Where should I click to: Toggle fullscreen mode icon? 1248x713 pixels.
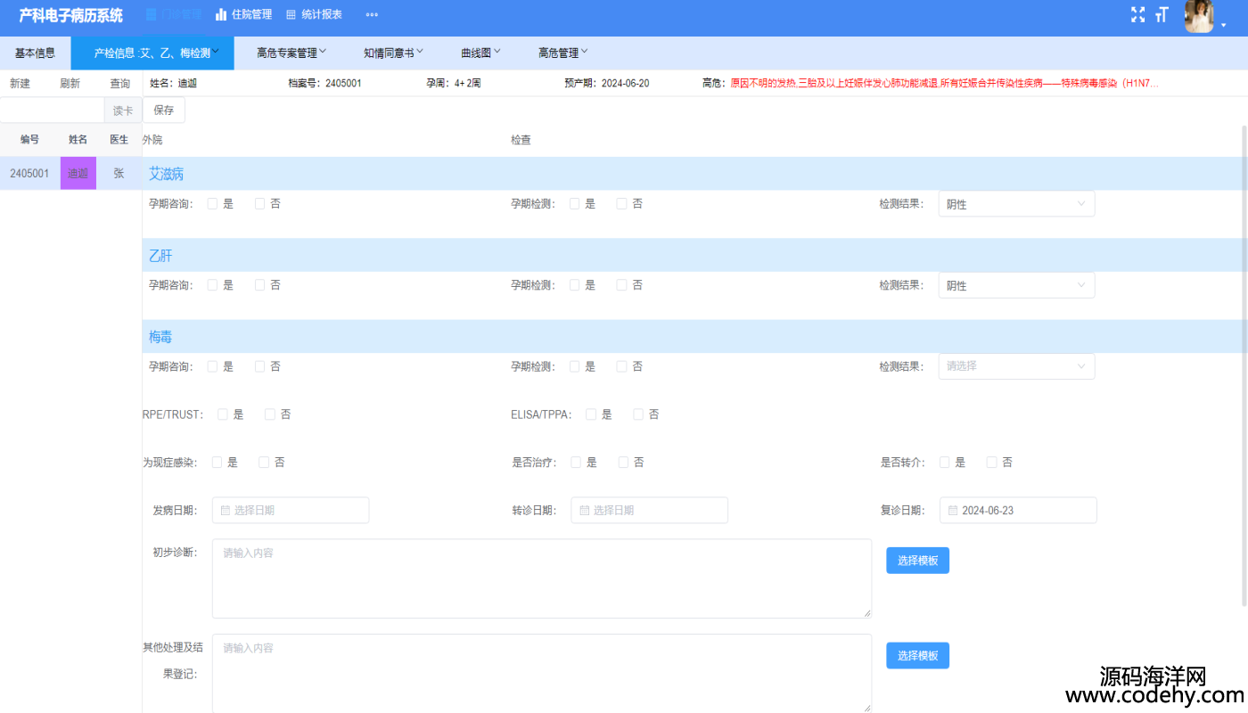(1137, 14)
